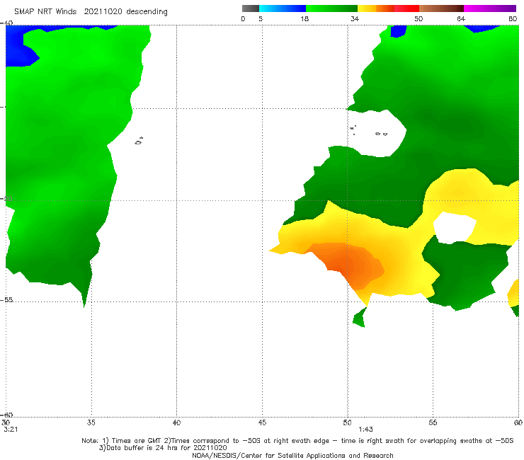Click the yellow-orange segment of the colorbar
Screen dimensions: 524x460
[x=376, y=8]
